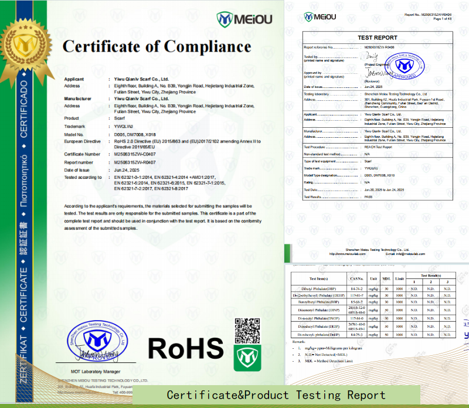
Task: Click the QR code on the certificate
Action: point(247,330)
